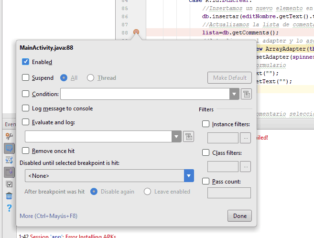Image resolution: width=314 pixels, height=238 pixels.
Task: Click the //Actualizamos la lista comment line
Action: (x=258, y=25)
